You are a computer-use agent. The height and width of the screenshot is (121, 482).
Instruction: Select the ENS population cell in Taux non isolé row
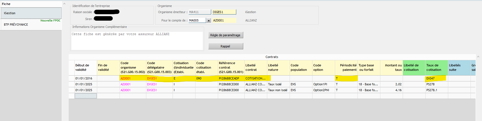(301, 90)
